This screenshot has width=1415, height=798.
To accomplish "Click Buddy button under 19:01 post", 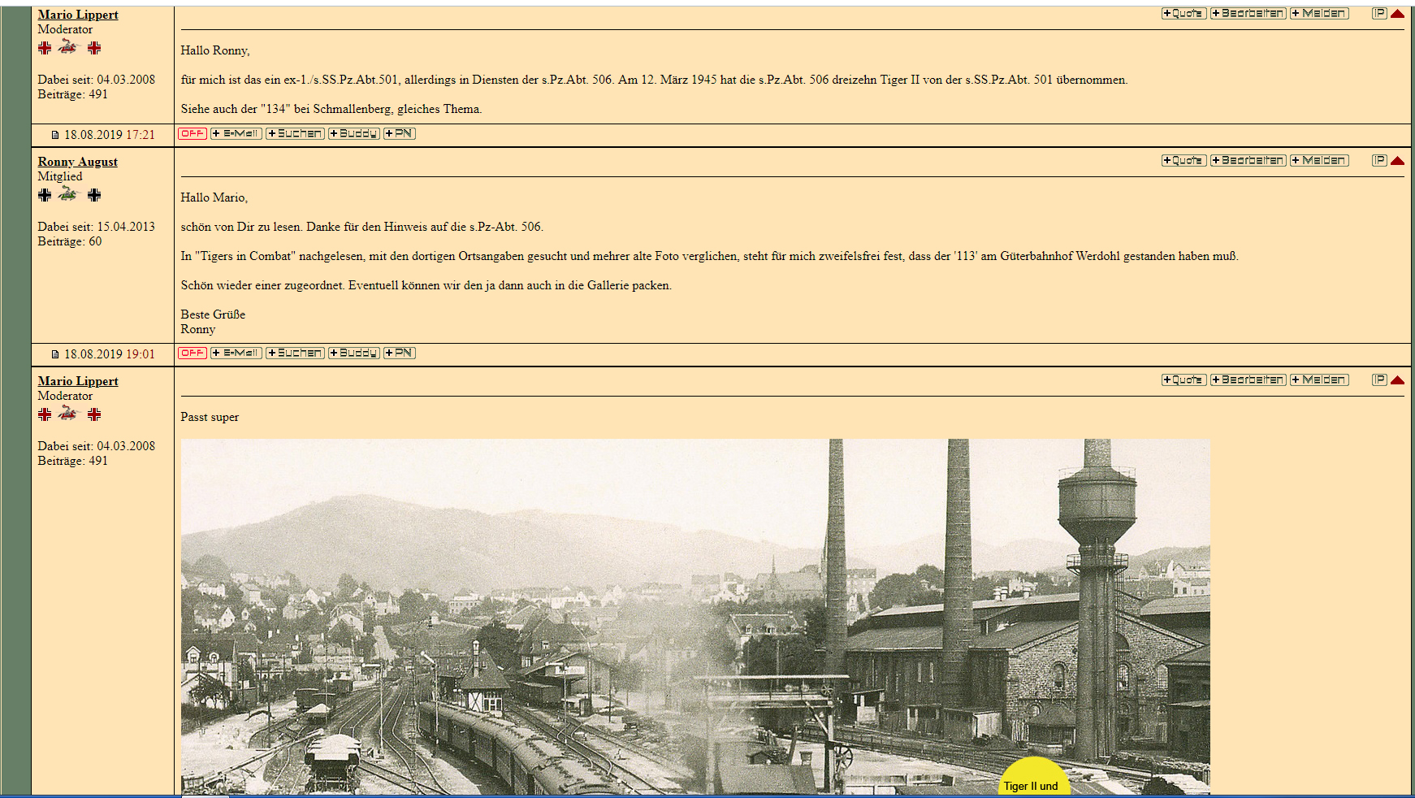I will click(x=353, y=353).
